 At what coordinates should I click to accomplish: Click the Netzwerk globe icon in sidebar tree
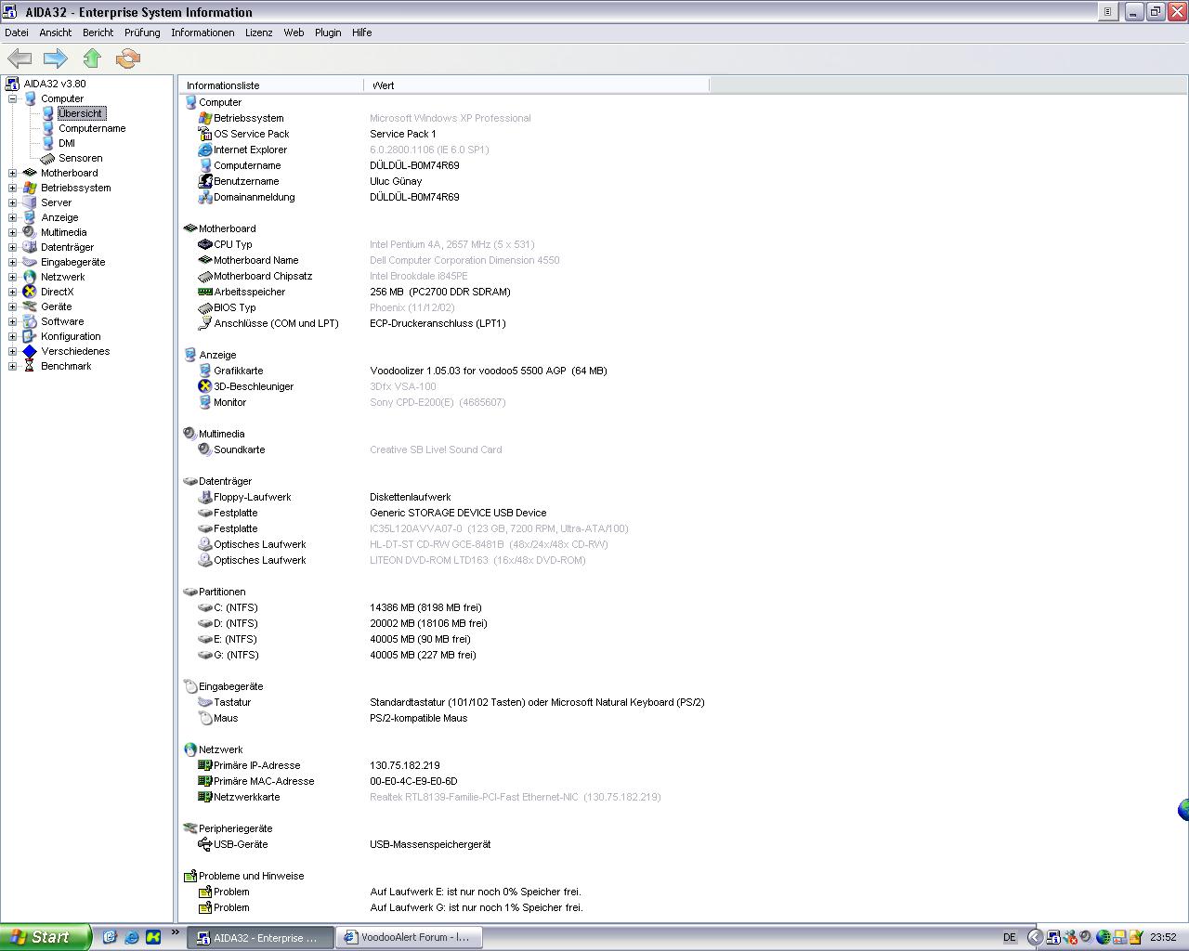(30, 277)
